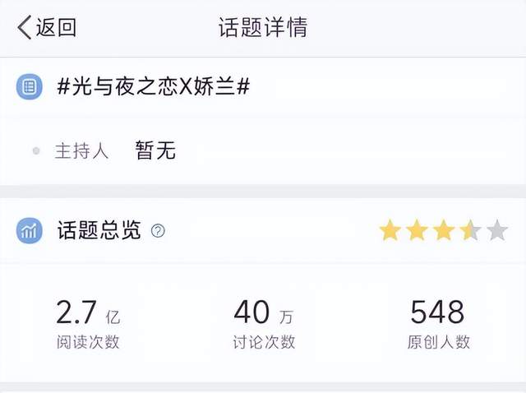This screenshot has height=393, width=526.
Task: Tap the 原创人数 label
Action: click(x=438, y=342)
